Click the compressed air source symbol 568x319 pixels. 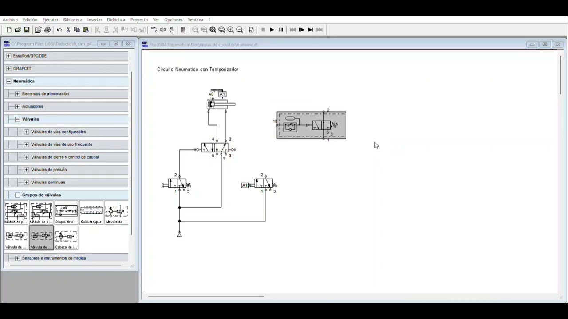(x=179, y=234)
